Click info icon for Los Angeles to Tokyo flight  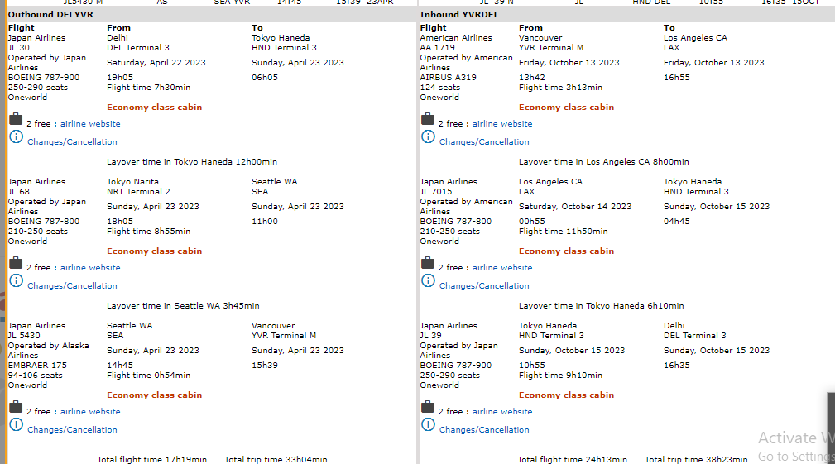428,281
